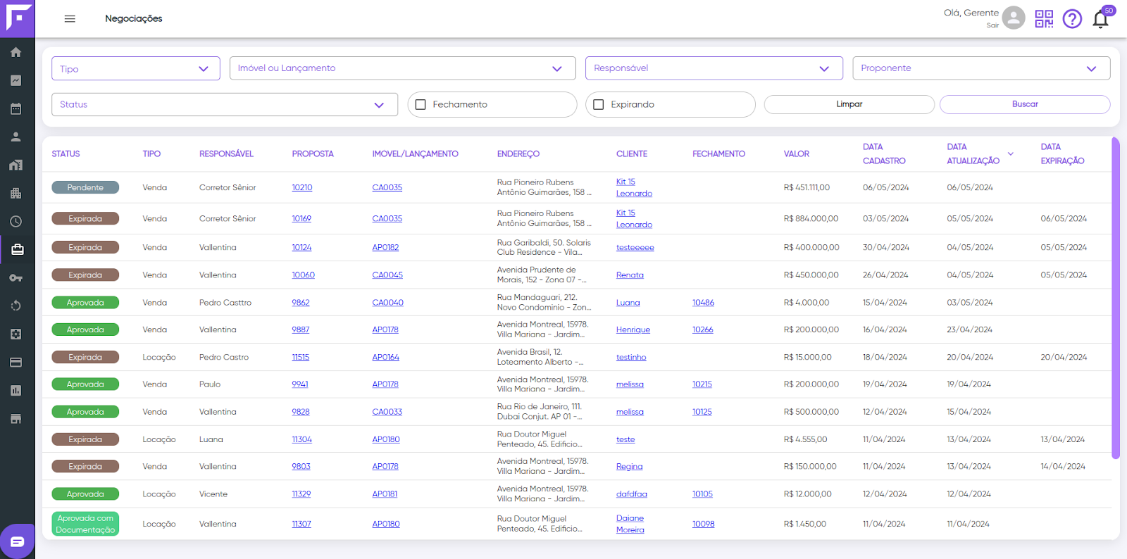Expand the Tipo dropdown
Screen dimensions: 1127x559
(136, 68)
